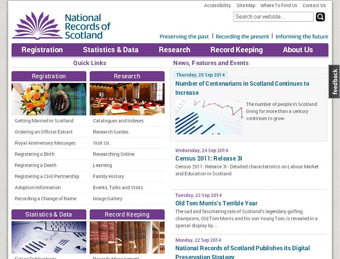Open the Contact Us link
Image resolution: width=340 pixels, height=259 pixels.
[314, 5]
